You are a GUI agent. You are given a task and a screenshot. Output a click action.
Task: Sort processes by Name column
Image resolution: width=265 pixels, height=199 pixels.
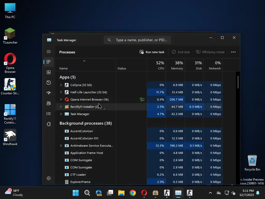tap(85, 65)
